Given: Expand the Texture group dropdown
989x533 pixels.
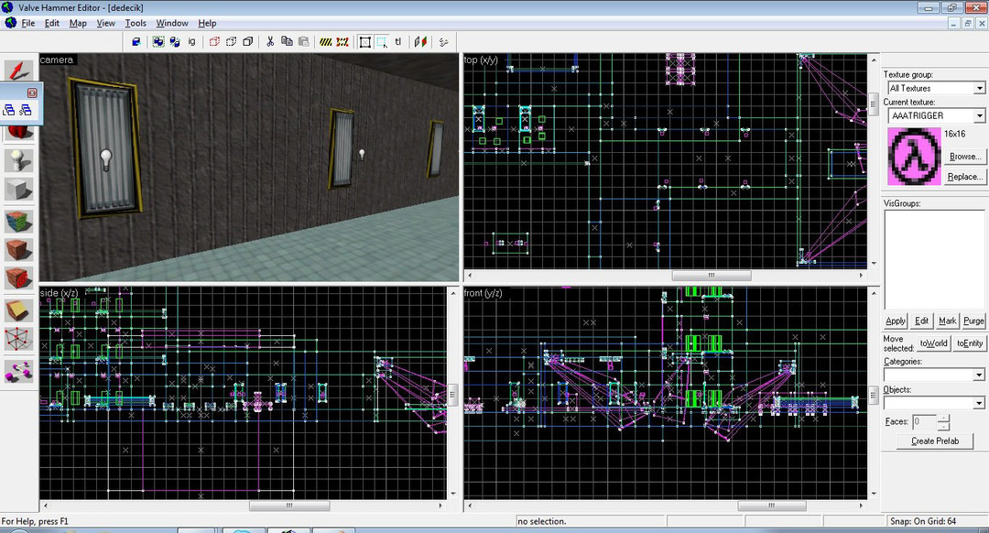Looking at the screenshot, I should pos(980,88).
